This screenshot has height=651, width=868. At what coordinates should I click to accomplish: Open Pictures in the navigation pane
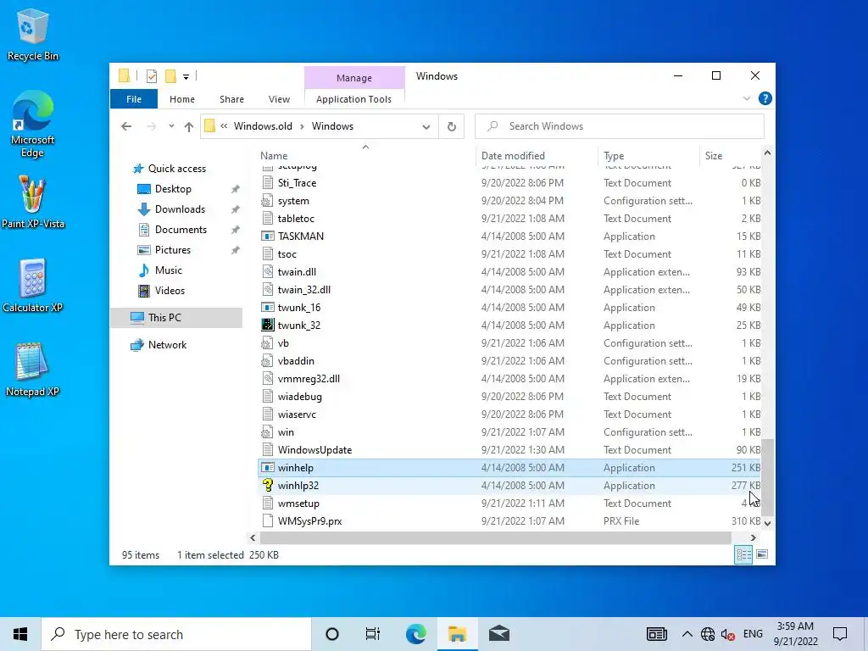pyautogui.click(x=173, y=250)
